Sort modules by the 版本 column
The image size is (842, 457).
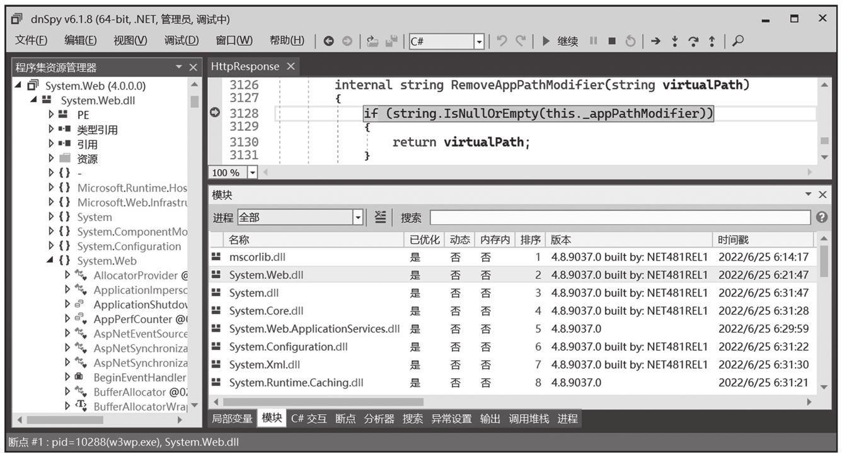point(630,240)
